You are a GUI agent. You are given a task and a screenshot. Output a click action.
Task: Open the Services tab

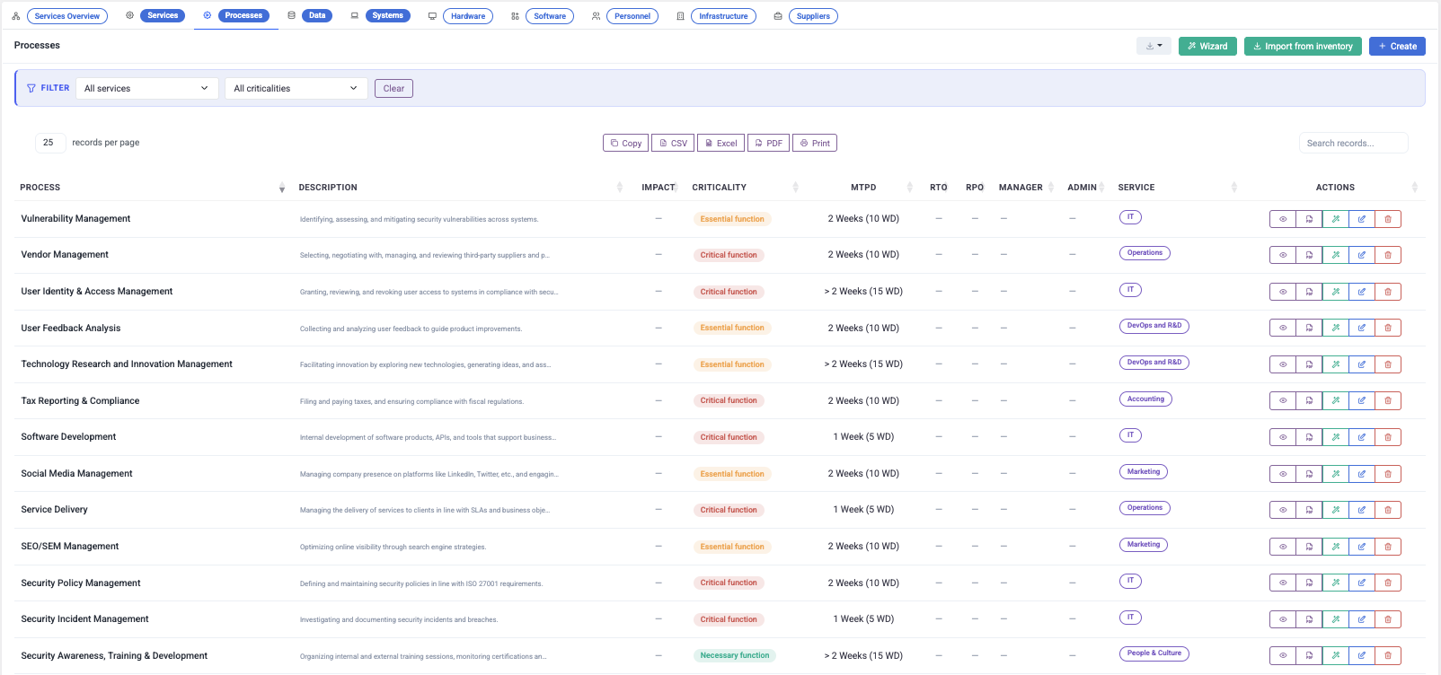tap(163, 15)
